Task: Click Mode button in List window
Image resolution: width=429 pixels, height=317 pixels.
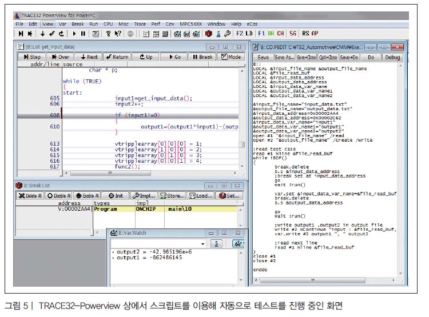Action: point(231,57)
